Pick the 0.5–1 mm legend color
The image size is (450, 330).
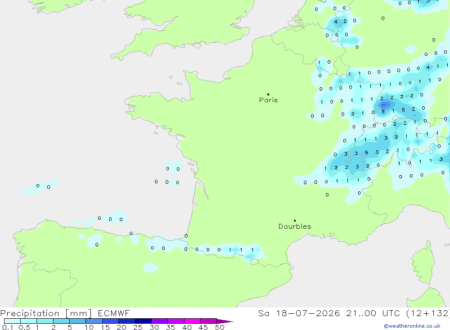pos(29,321)
